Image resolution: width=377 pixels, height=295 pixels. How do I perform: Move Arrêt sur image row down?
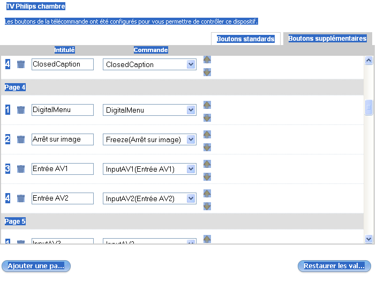tap(207, 147)
